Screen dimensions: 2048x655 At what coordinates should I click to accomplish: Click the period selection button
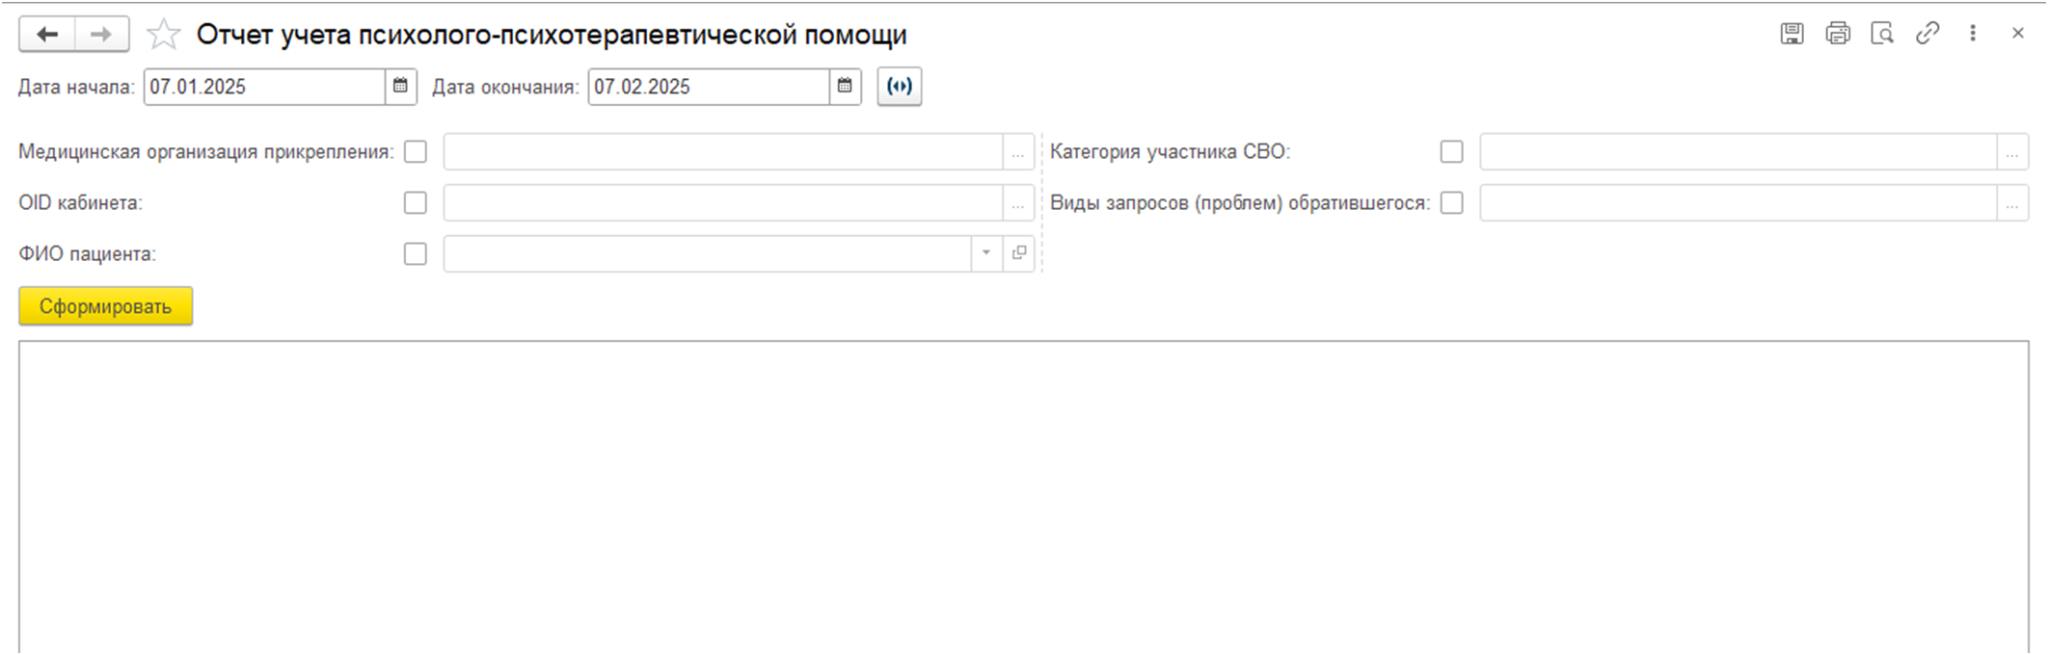pos(899,87)
